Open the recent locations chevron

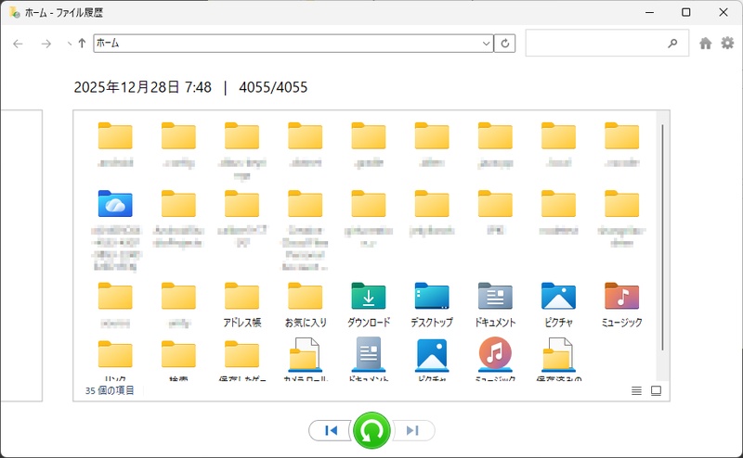(69, 44)
